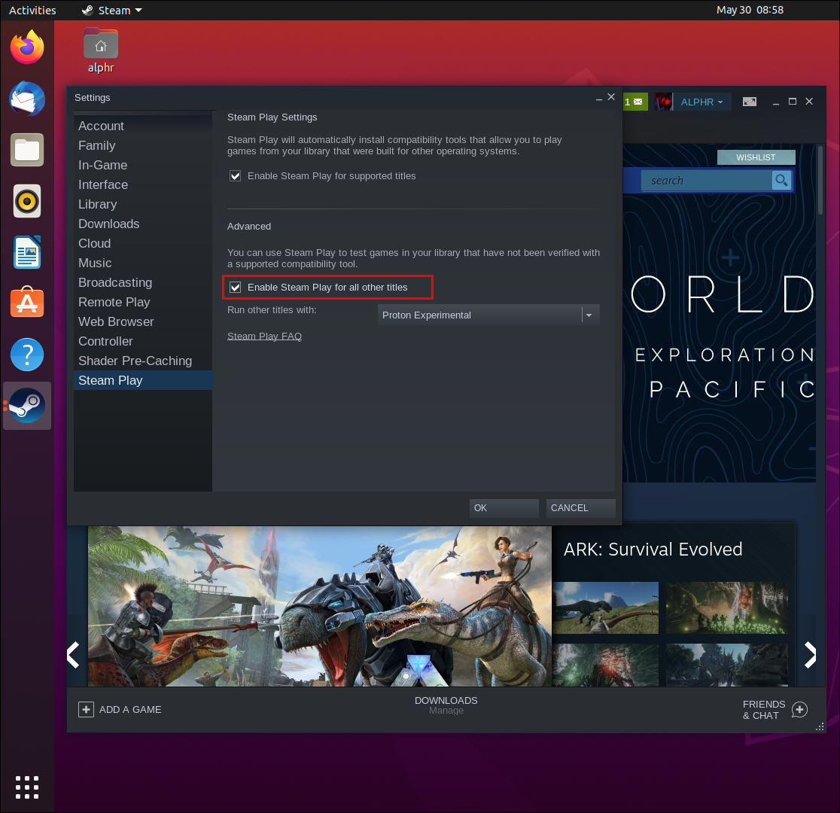The height and width of the screenshot is (813, 840).
Task: Open DOWNLOADS Manage at bottom
Action: (x=446, y=705)
